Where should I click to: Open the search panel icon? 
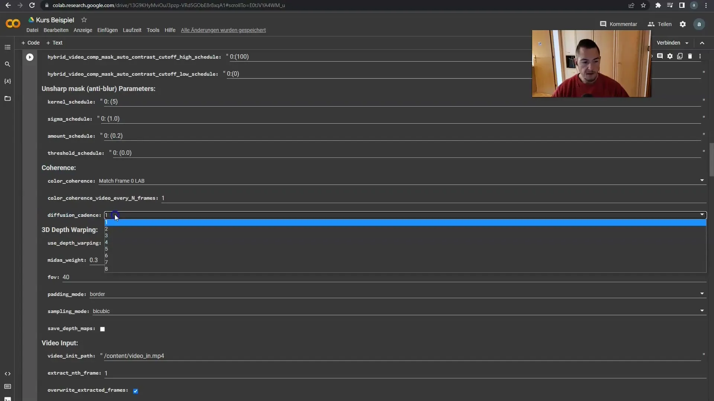coord(7,64)
